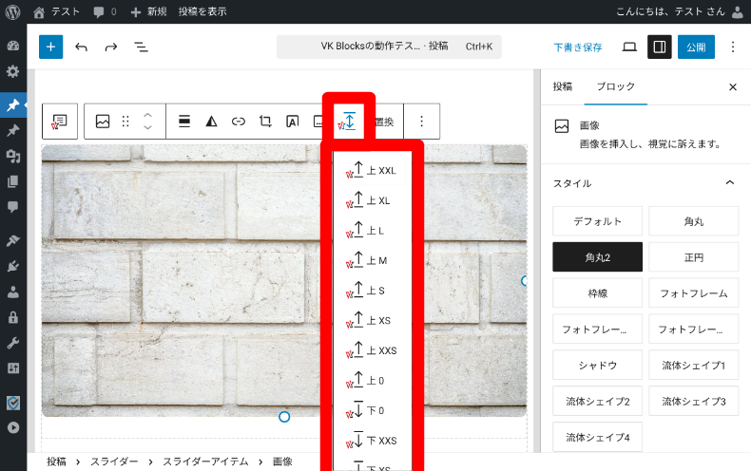The width and height of the screenshot is (751, 471).
Task: Open the block toolbar options menu
Action: [x=421, y=122]
